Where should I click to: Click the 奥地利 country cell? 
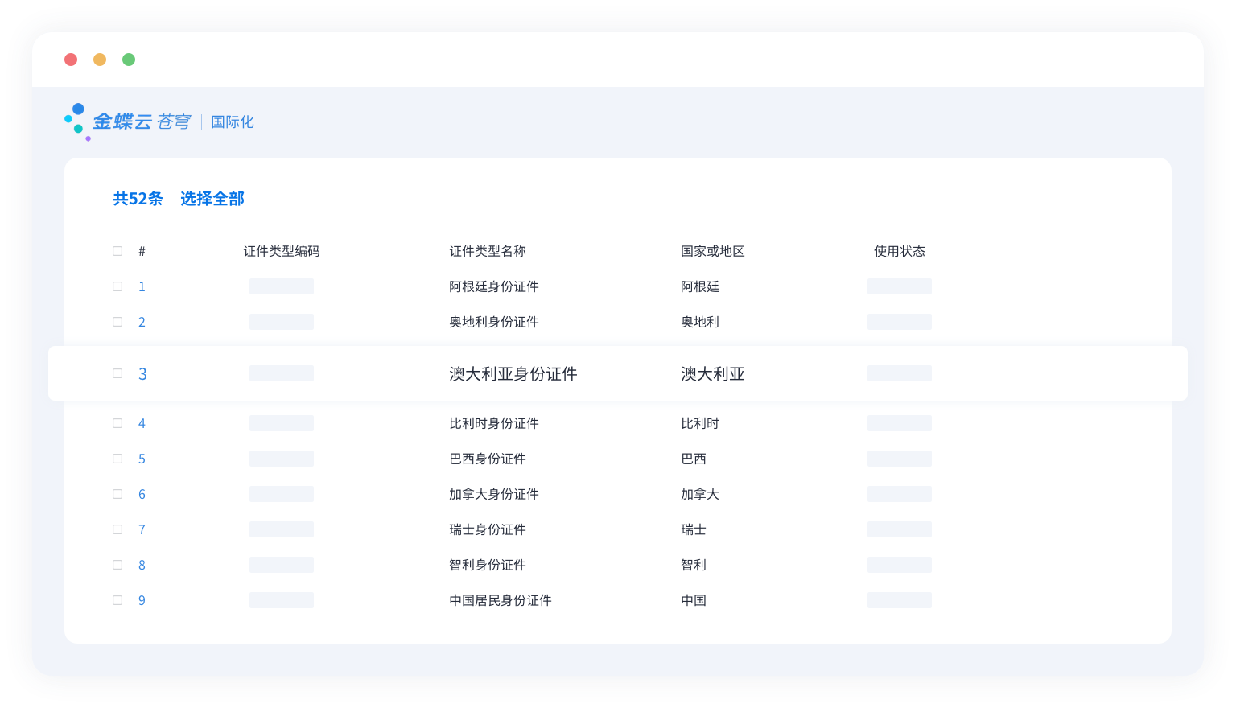tap(700, 322)
